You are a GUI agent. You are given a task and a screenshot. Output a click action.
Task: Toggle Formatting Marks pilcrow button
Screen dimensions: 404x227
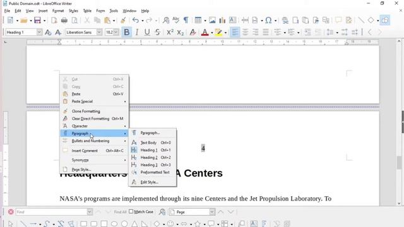(x=186, y=20)
